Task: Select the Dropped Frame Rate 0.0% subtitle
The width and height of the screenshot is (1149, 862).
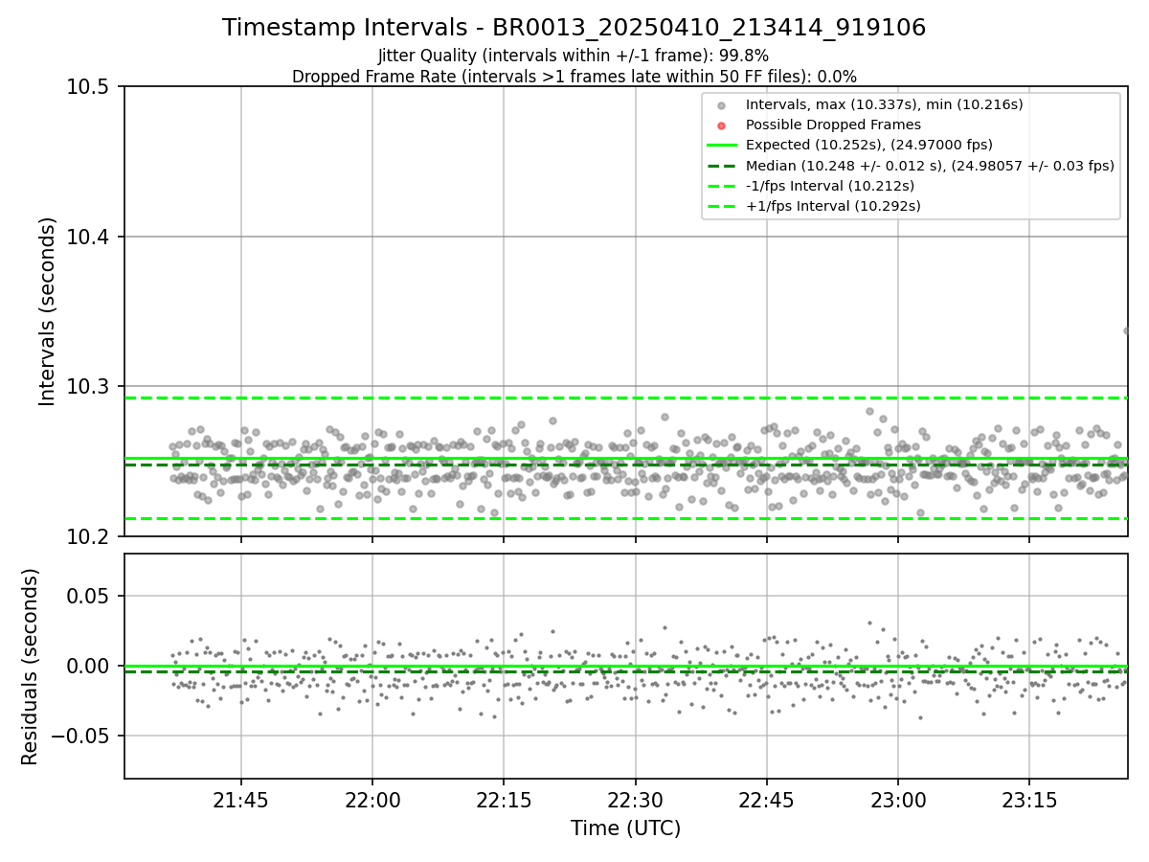Action: point(574,77)
